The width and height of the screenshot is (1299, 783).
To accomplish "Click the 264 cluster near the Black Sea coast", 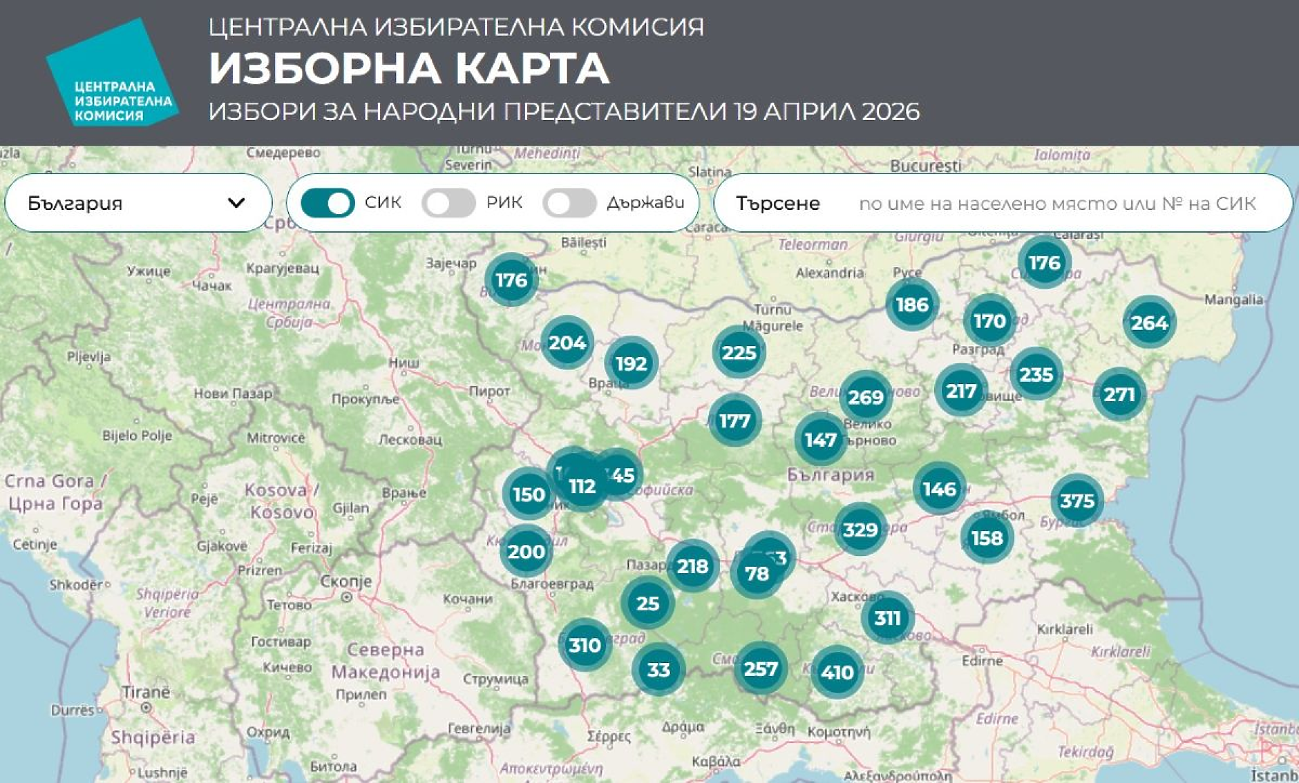I will (1149, 322).
